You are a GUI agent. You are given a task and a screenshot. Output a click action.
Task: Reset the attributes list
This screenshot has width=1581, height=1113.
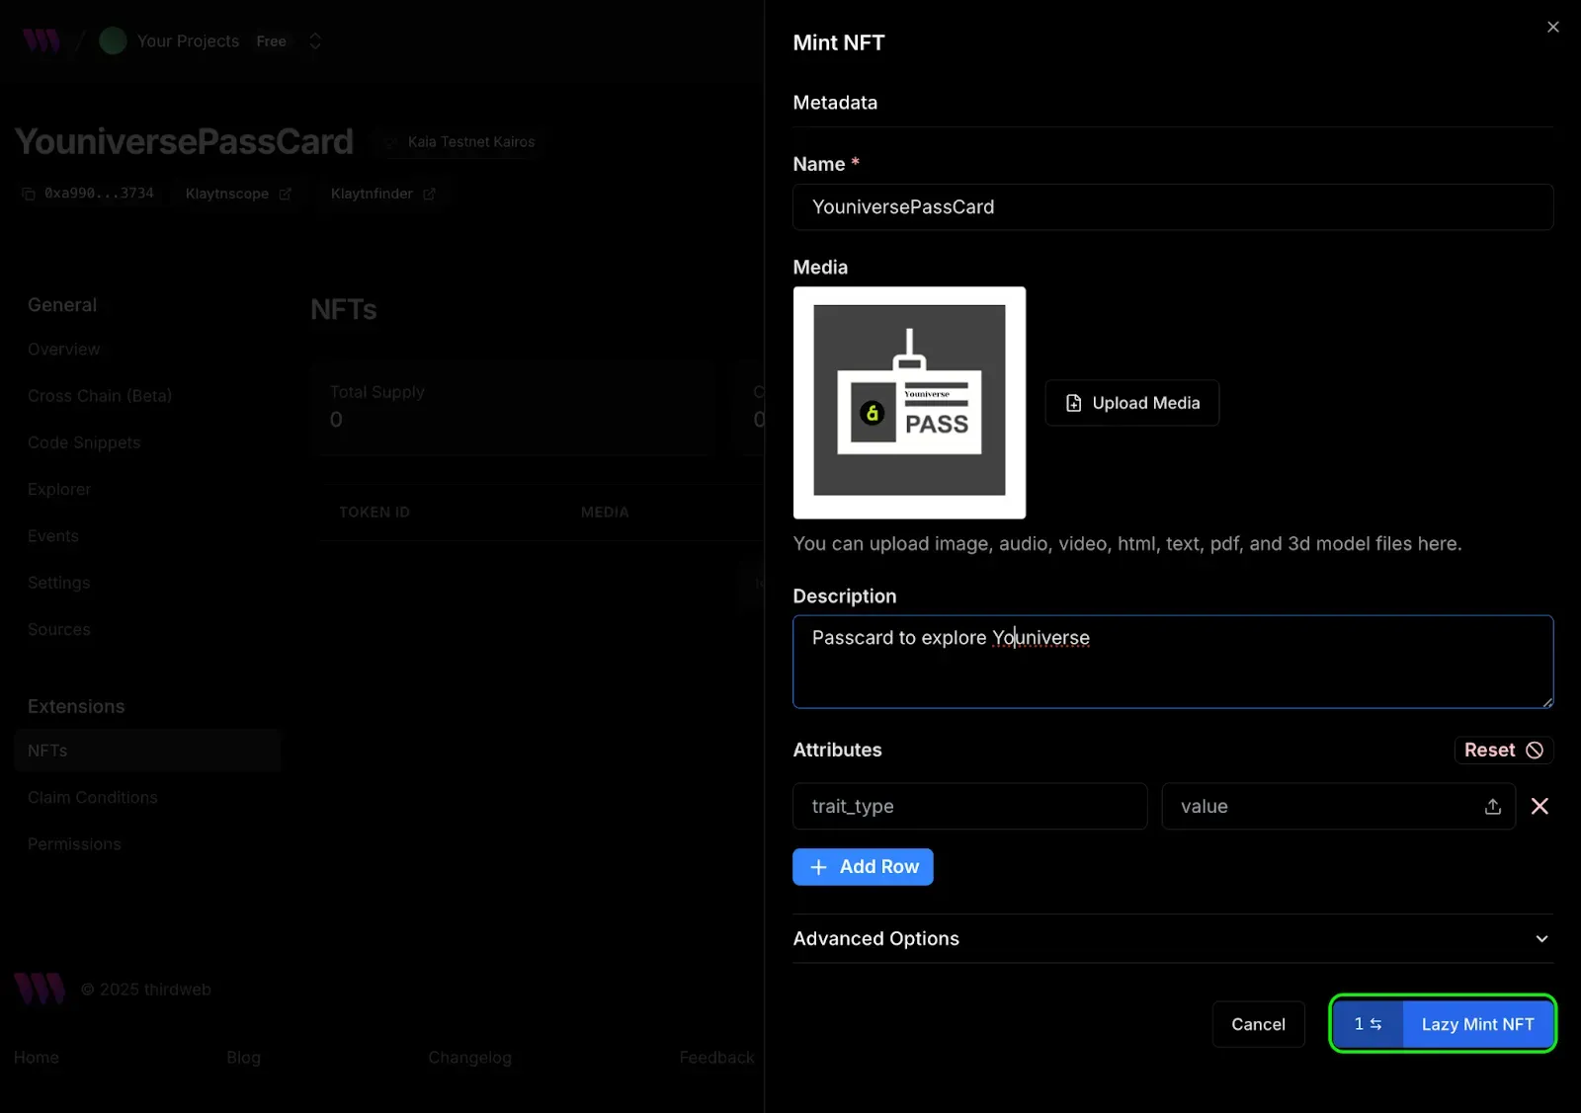(x=1503, y=751)
